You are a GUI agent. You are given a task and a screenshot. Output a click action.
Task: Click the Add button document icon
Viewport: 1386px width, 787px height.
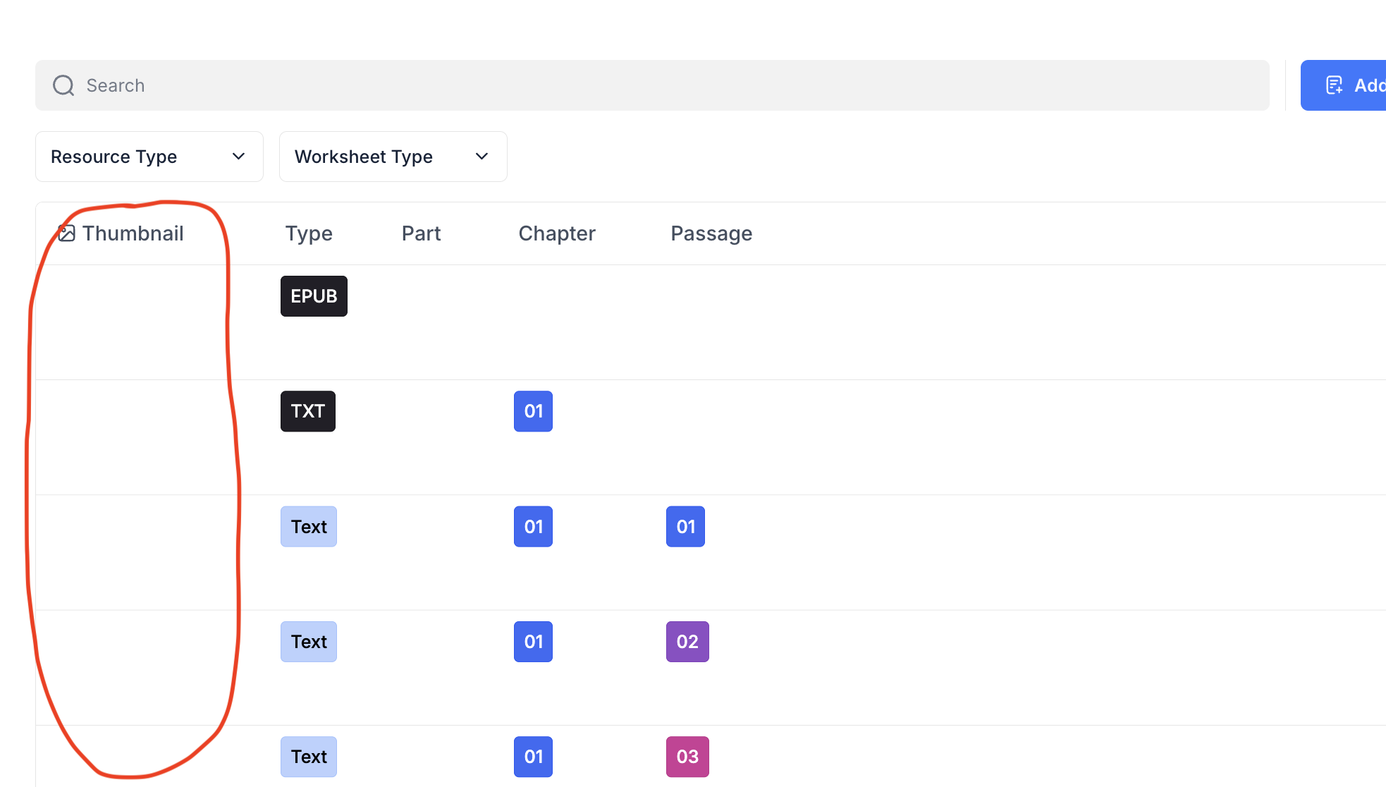pos(1334,85)
